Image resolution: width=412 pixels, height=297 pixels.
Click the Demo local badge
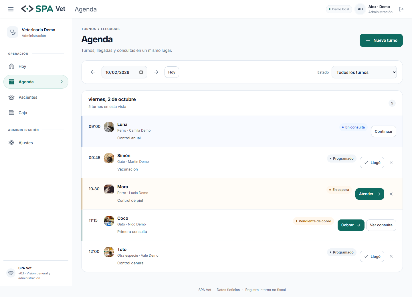(x=339, y=9)
